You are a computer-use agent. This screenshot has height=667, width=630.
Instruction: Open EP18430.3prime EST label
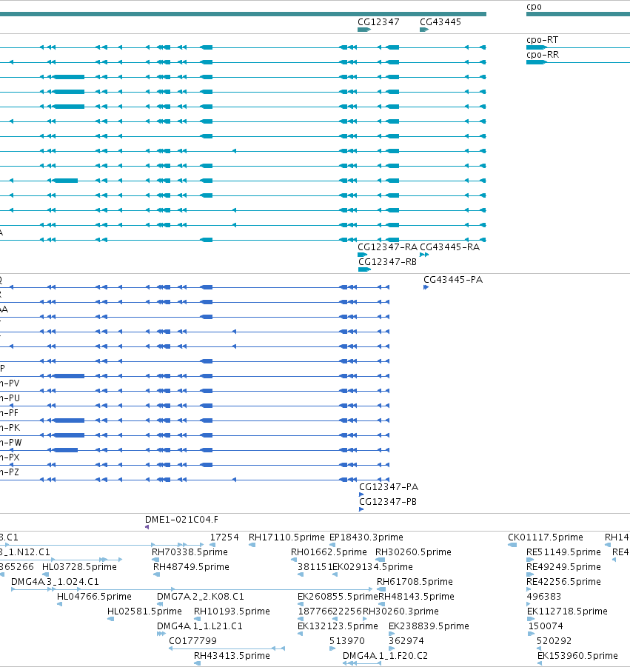pos(366,537)
